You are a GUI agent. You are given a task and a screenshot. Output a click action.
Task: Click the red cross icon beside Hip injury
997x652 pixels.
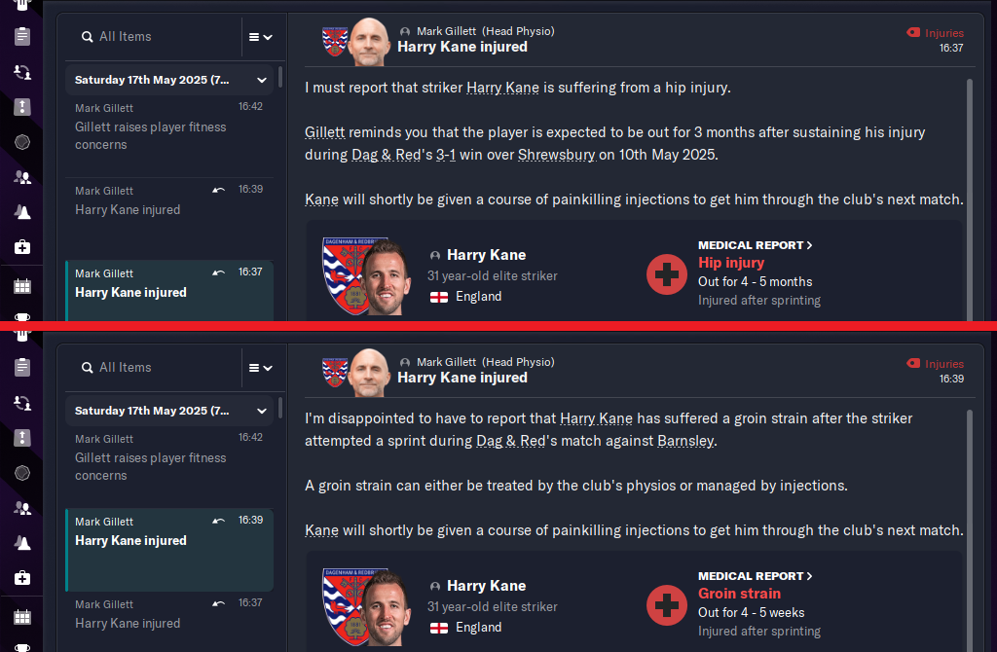click(667, 274)
